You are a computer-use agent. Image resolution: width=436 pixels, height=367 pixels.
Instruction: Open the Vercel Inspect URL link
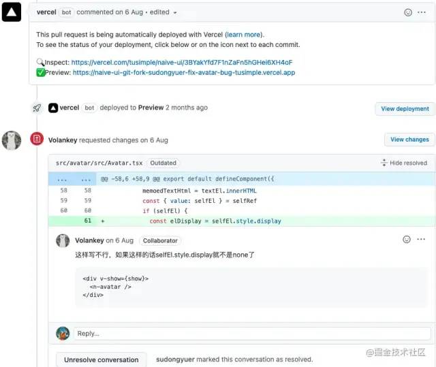pos(181,62)
